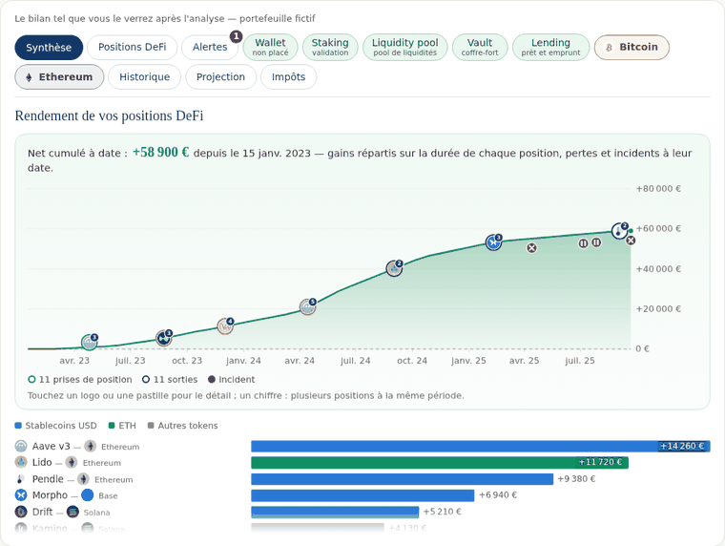
Task: Click the Aave v3 bar showing +14 260 €
Action: pyautogui.click(x=481, y=446)
